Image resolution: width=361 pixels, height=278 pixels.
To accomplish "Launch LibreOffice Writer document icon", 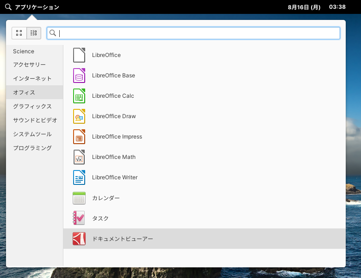I will tap(79, 177).
